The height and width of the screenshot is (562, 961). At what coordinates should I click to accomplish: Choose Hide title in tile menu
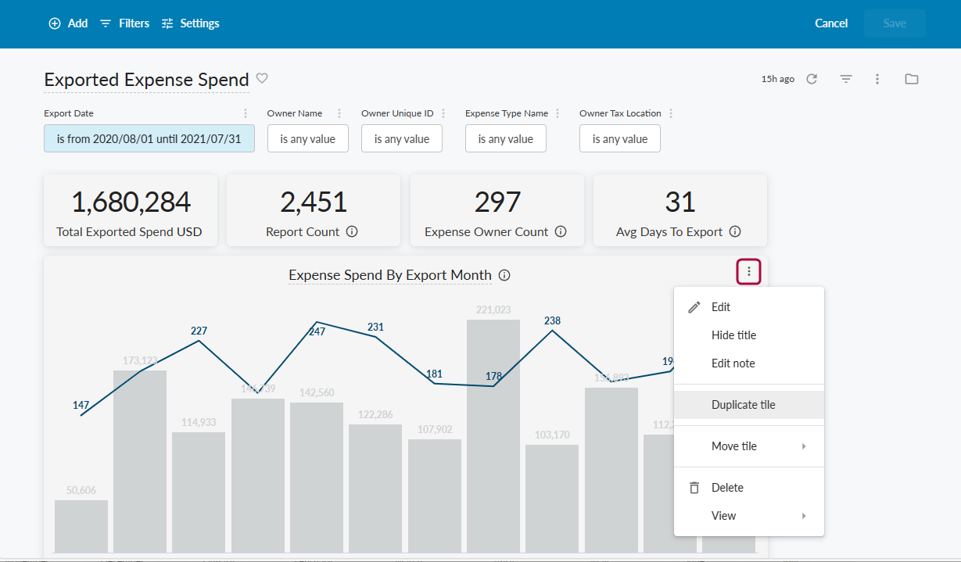pyautogui.click(x=733, y=335)
